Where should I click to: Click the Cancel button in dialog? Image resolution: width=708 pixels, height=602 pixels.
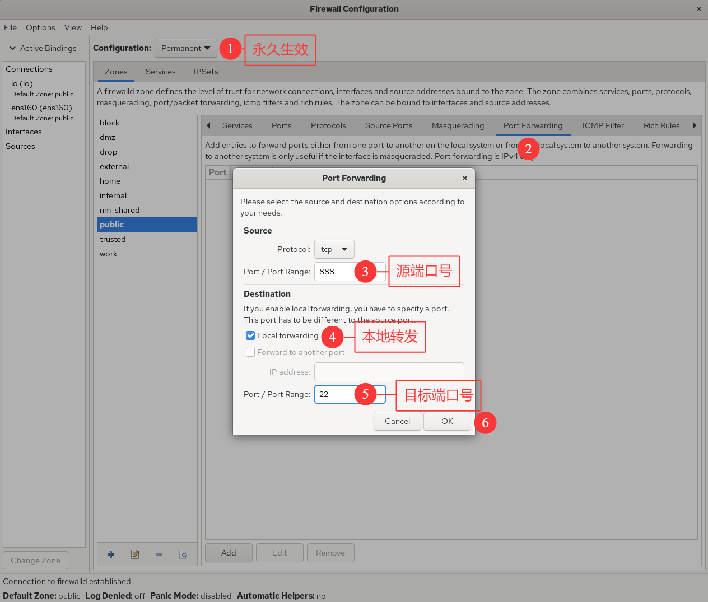coord(397,421)
